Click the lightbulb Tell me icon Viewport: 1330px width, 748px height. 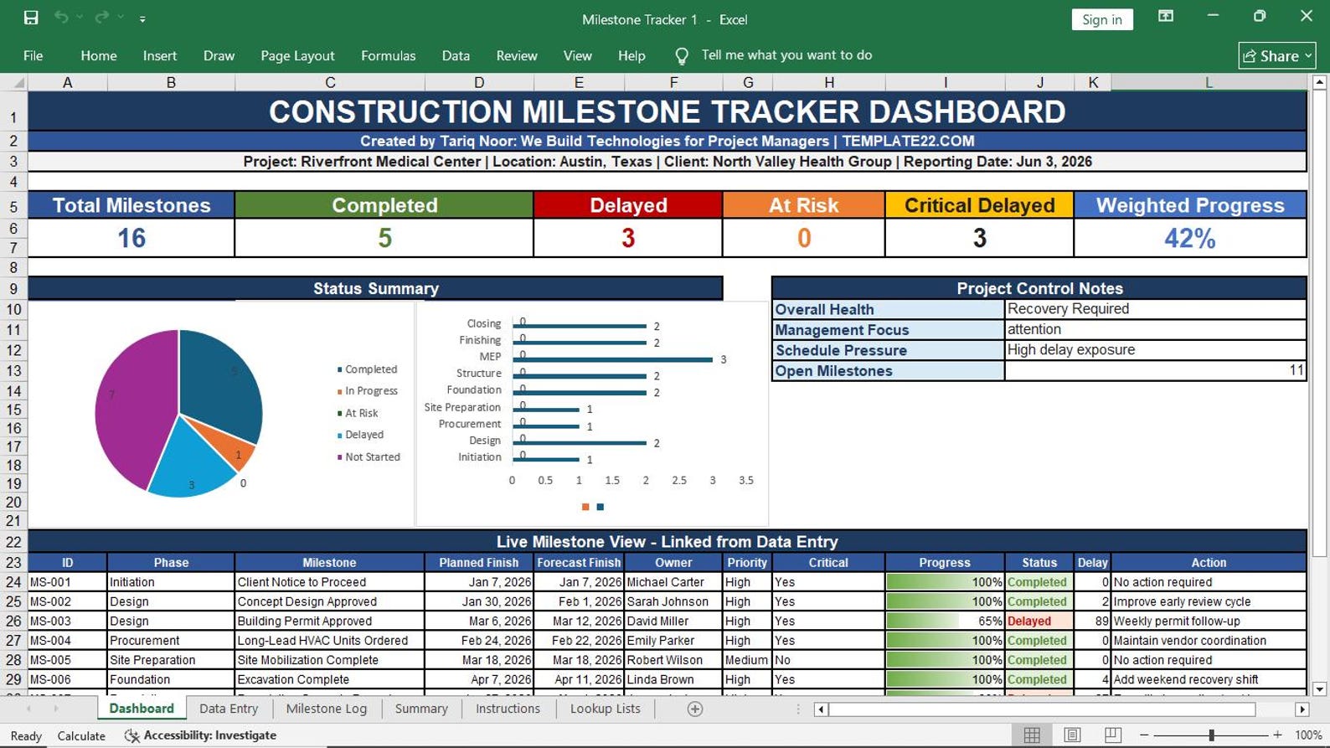click(x=682, y=56)
